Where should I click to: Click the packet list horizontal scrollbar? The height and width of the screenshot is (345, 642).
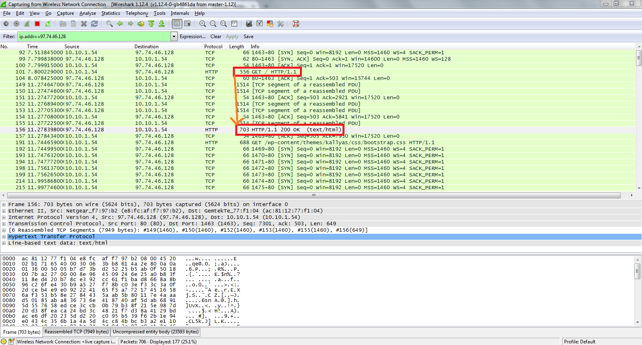click(314, 196)
